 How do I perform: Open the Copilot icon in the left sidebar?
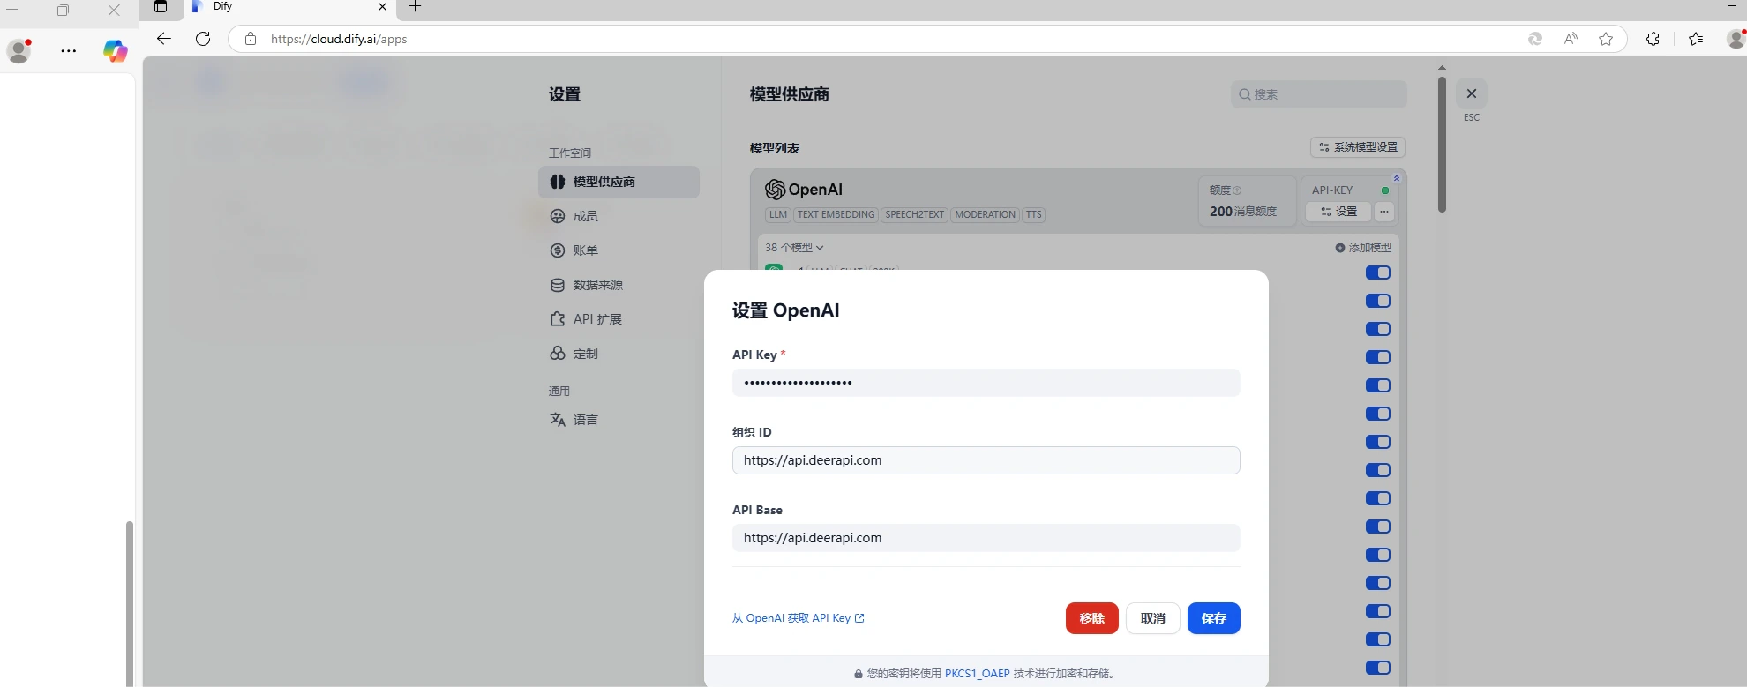coord(115,51)
